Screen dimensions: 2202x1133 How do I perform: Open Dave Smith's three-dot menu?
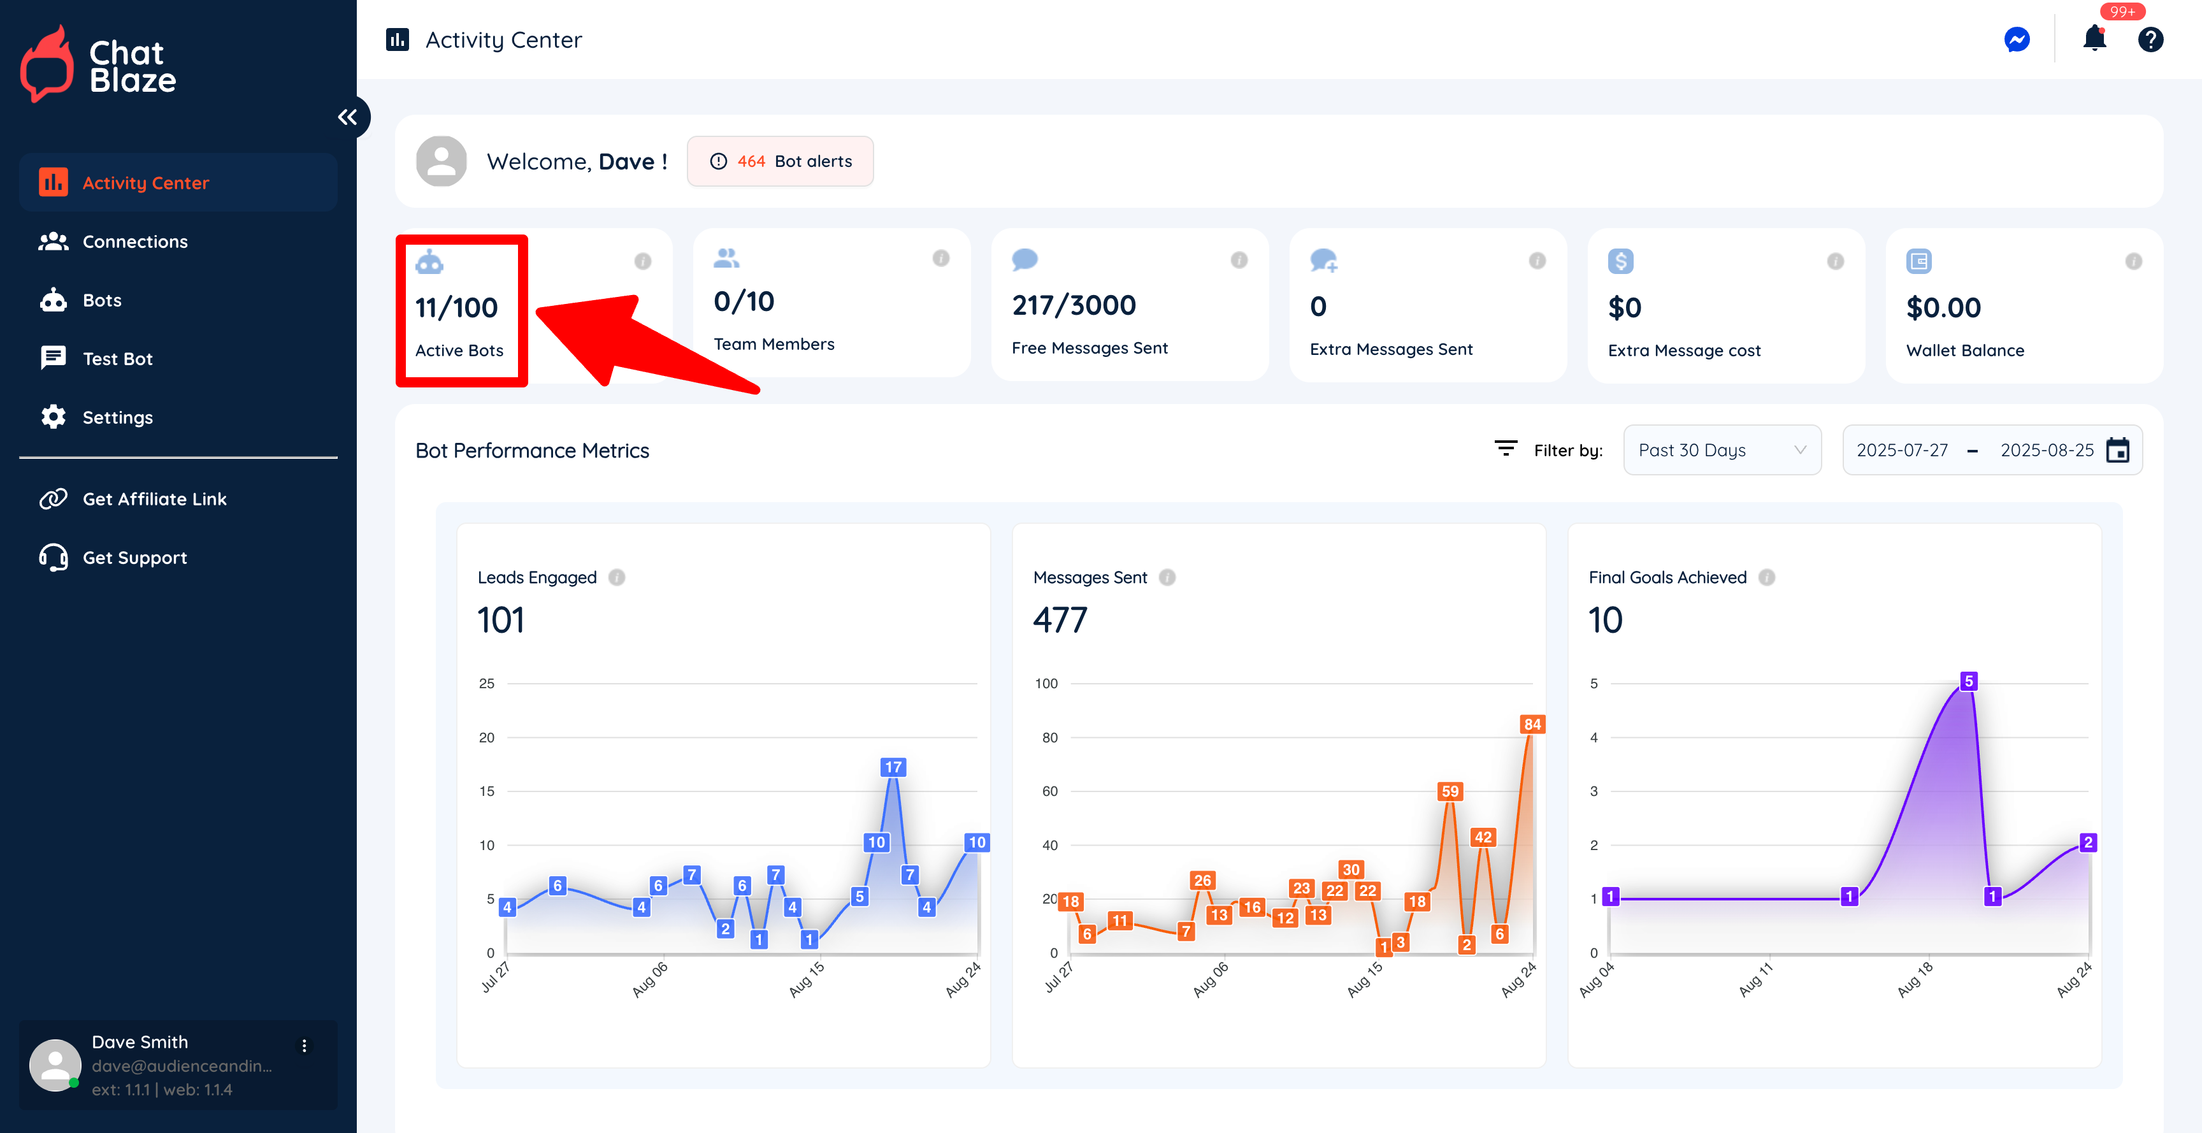tap(305, 1046)
